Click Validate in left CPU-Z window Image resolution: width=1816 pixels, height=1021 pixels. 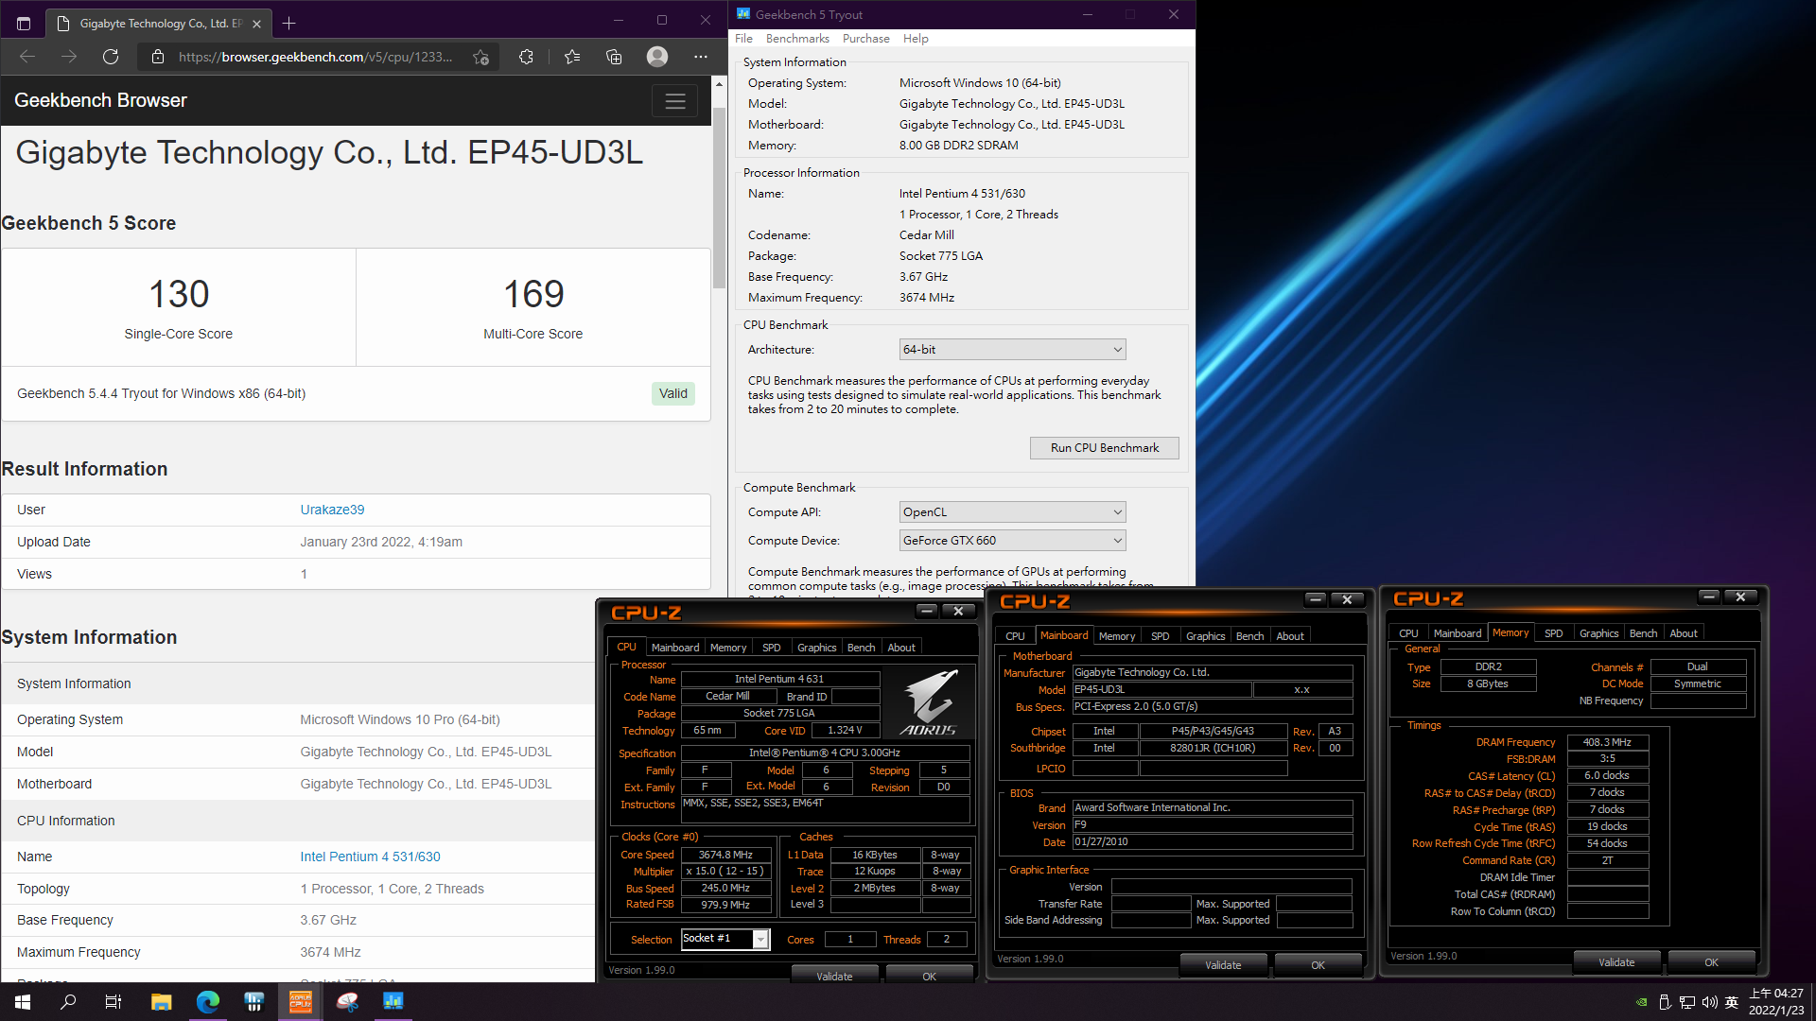(834, 977)
